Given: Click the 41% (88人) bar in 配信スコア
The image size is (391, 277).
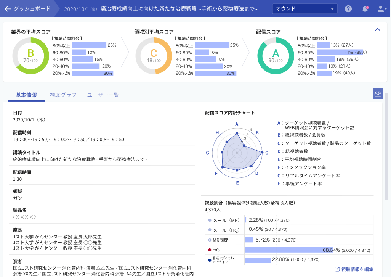Looking at the screenshot, I should point(340,52).
